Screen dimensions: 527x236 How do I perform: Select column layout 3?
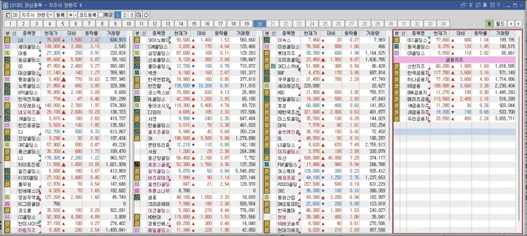point(132,14)
